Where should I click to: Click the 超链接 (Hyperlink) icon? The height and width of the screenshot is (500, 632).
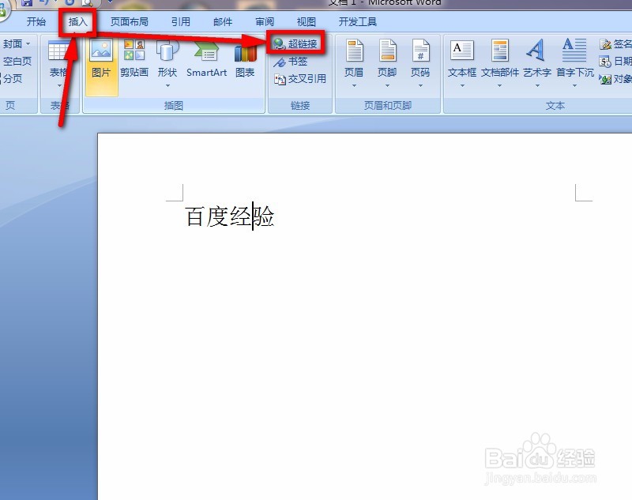300,43
